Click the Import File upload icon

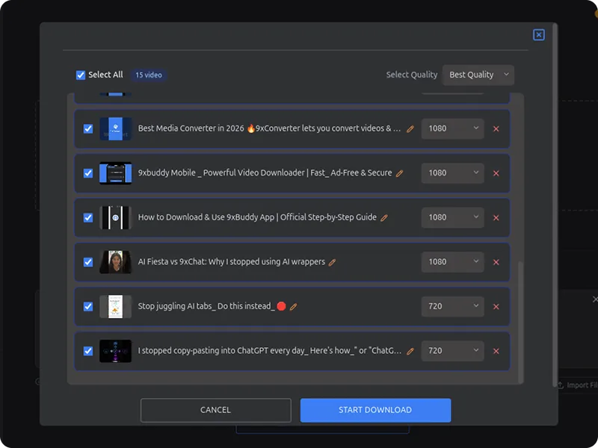[x=559, y=385]
